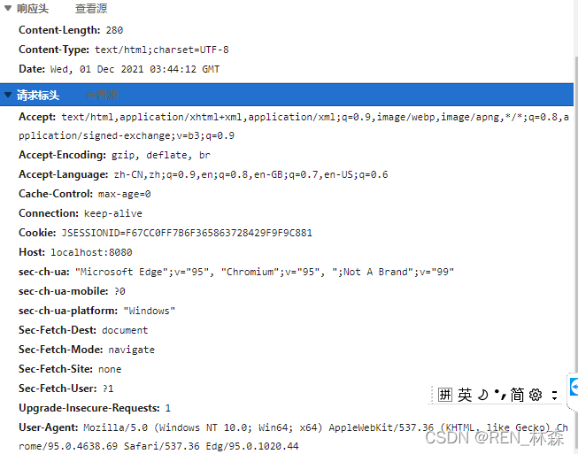The image size is (578, 454).
Task: Click the Accept-Language header name
Action: click(64, 174)
